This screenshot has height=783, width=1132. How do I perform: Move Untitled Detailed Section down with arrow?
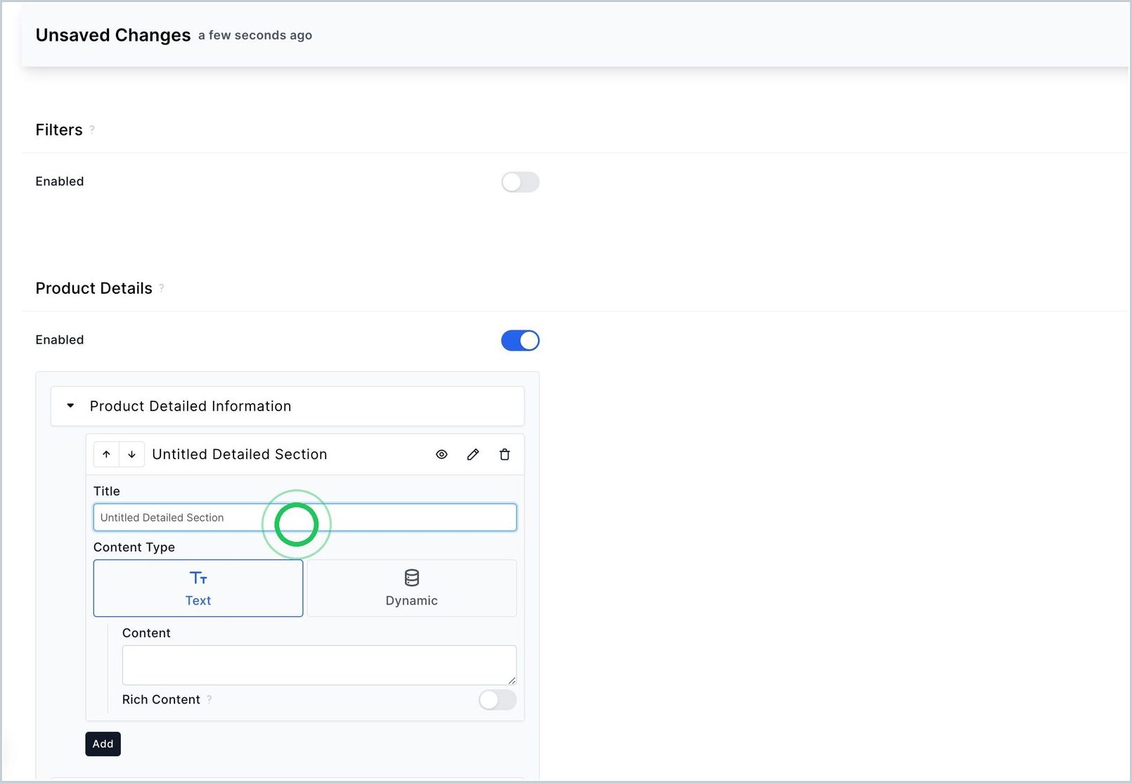[131, 455]
